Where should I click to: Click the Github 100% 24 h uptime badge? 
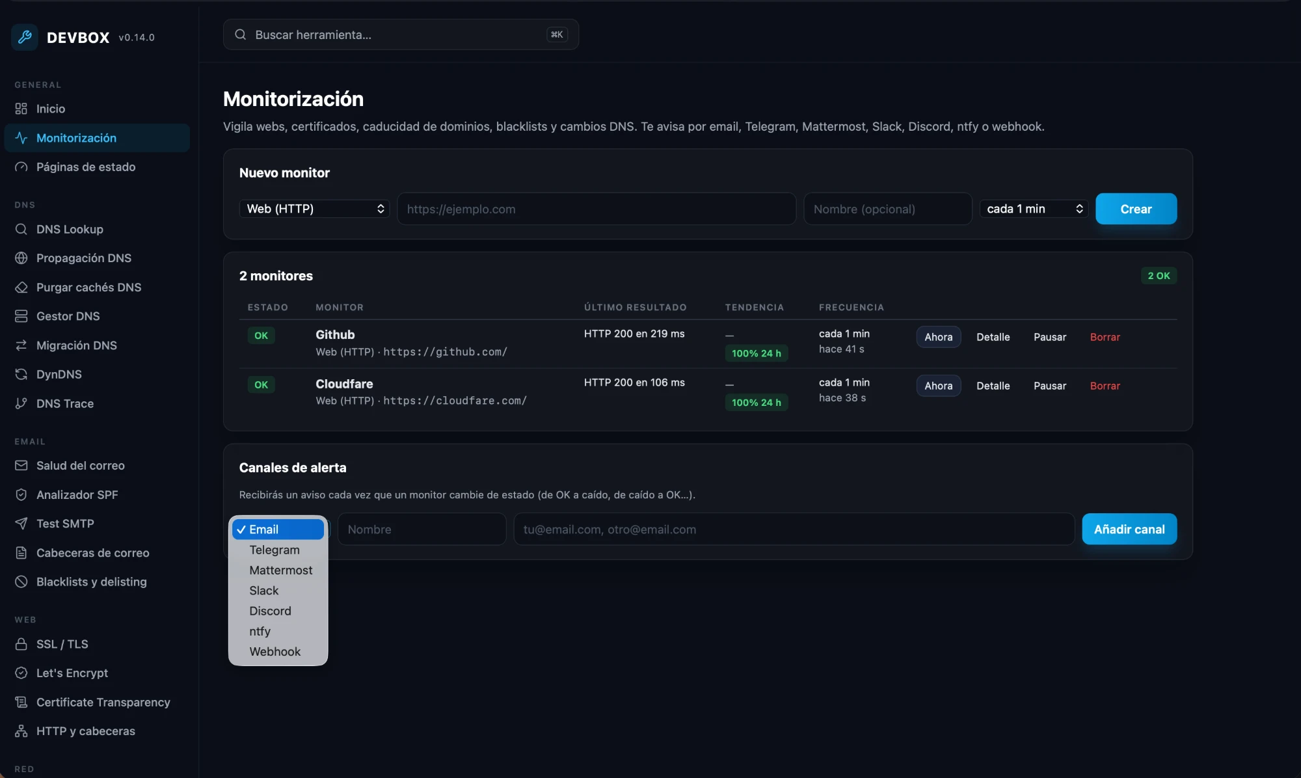(756, 353)
